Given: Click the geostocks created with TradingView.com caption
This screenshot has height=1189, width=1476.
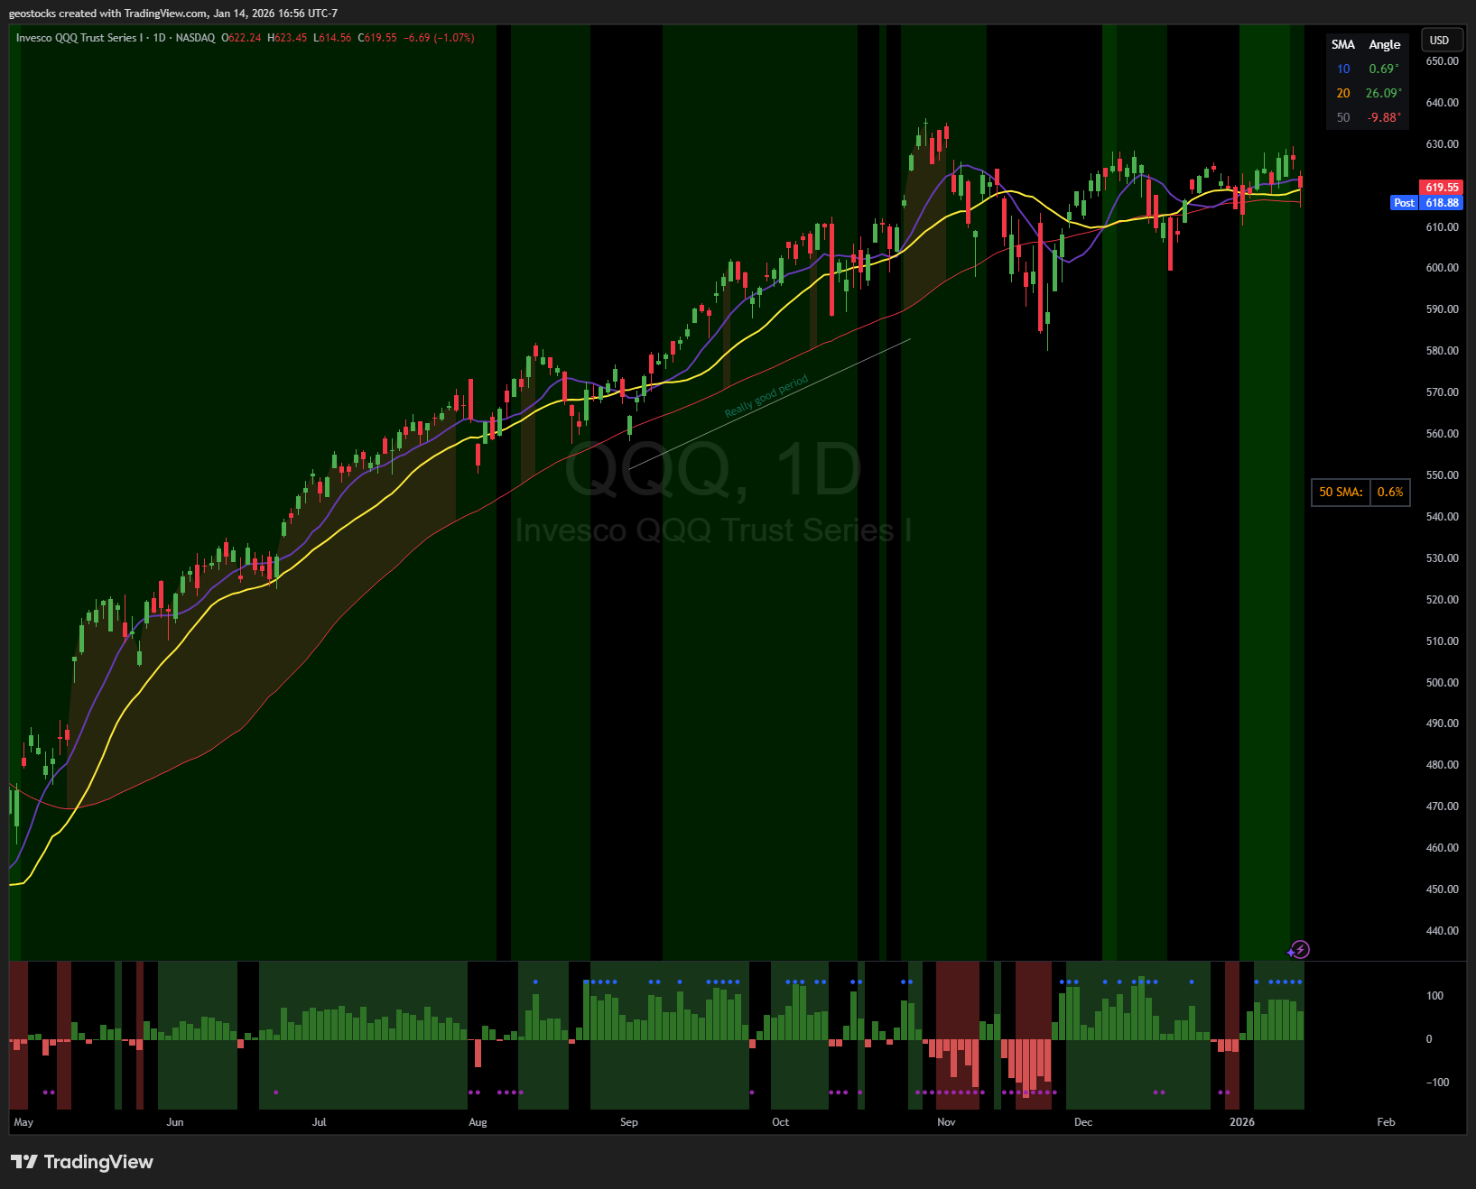Looking at the screenshot, I should point(173,14).
